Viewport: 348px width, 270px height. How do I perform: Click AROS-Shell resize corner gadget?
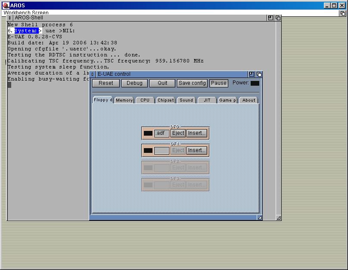click(x=279, y=218)
